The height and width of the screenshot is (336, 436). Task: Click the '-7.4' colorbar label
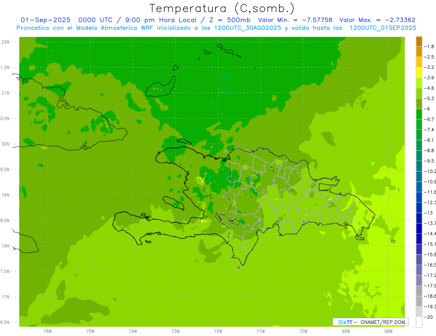(x=429, y=130)
